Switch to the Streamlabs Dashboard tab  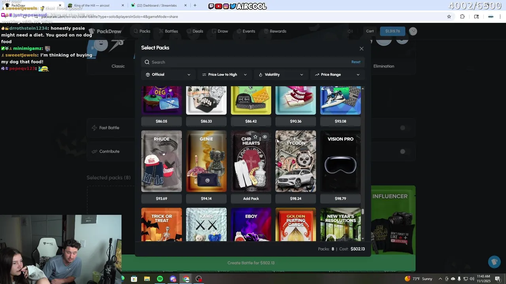coord(157,5)
